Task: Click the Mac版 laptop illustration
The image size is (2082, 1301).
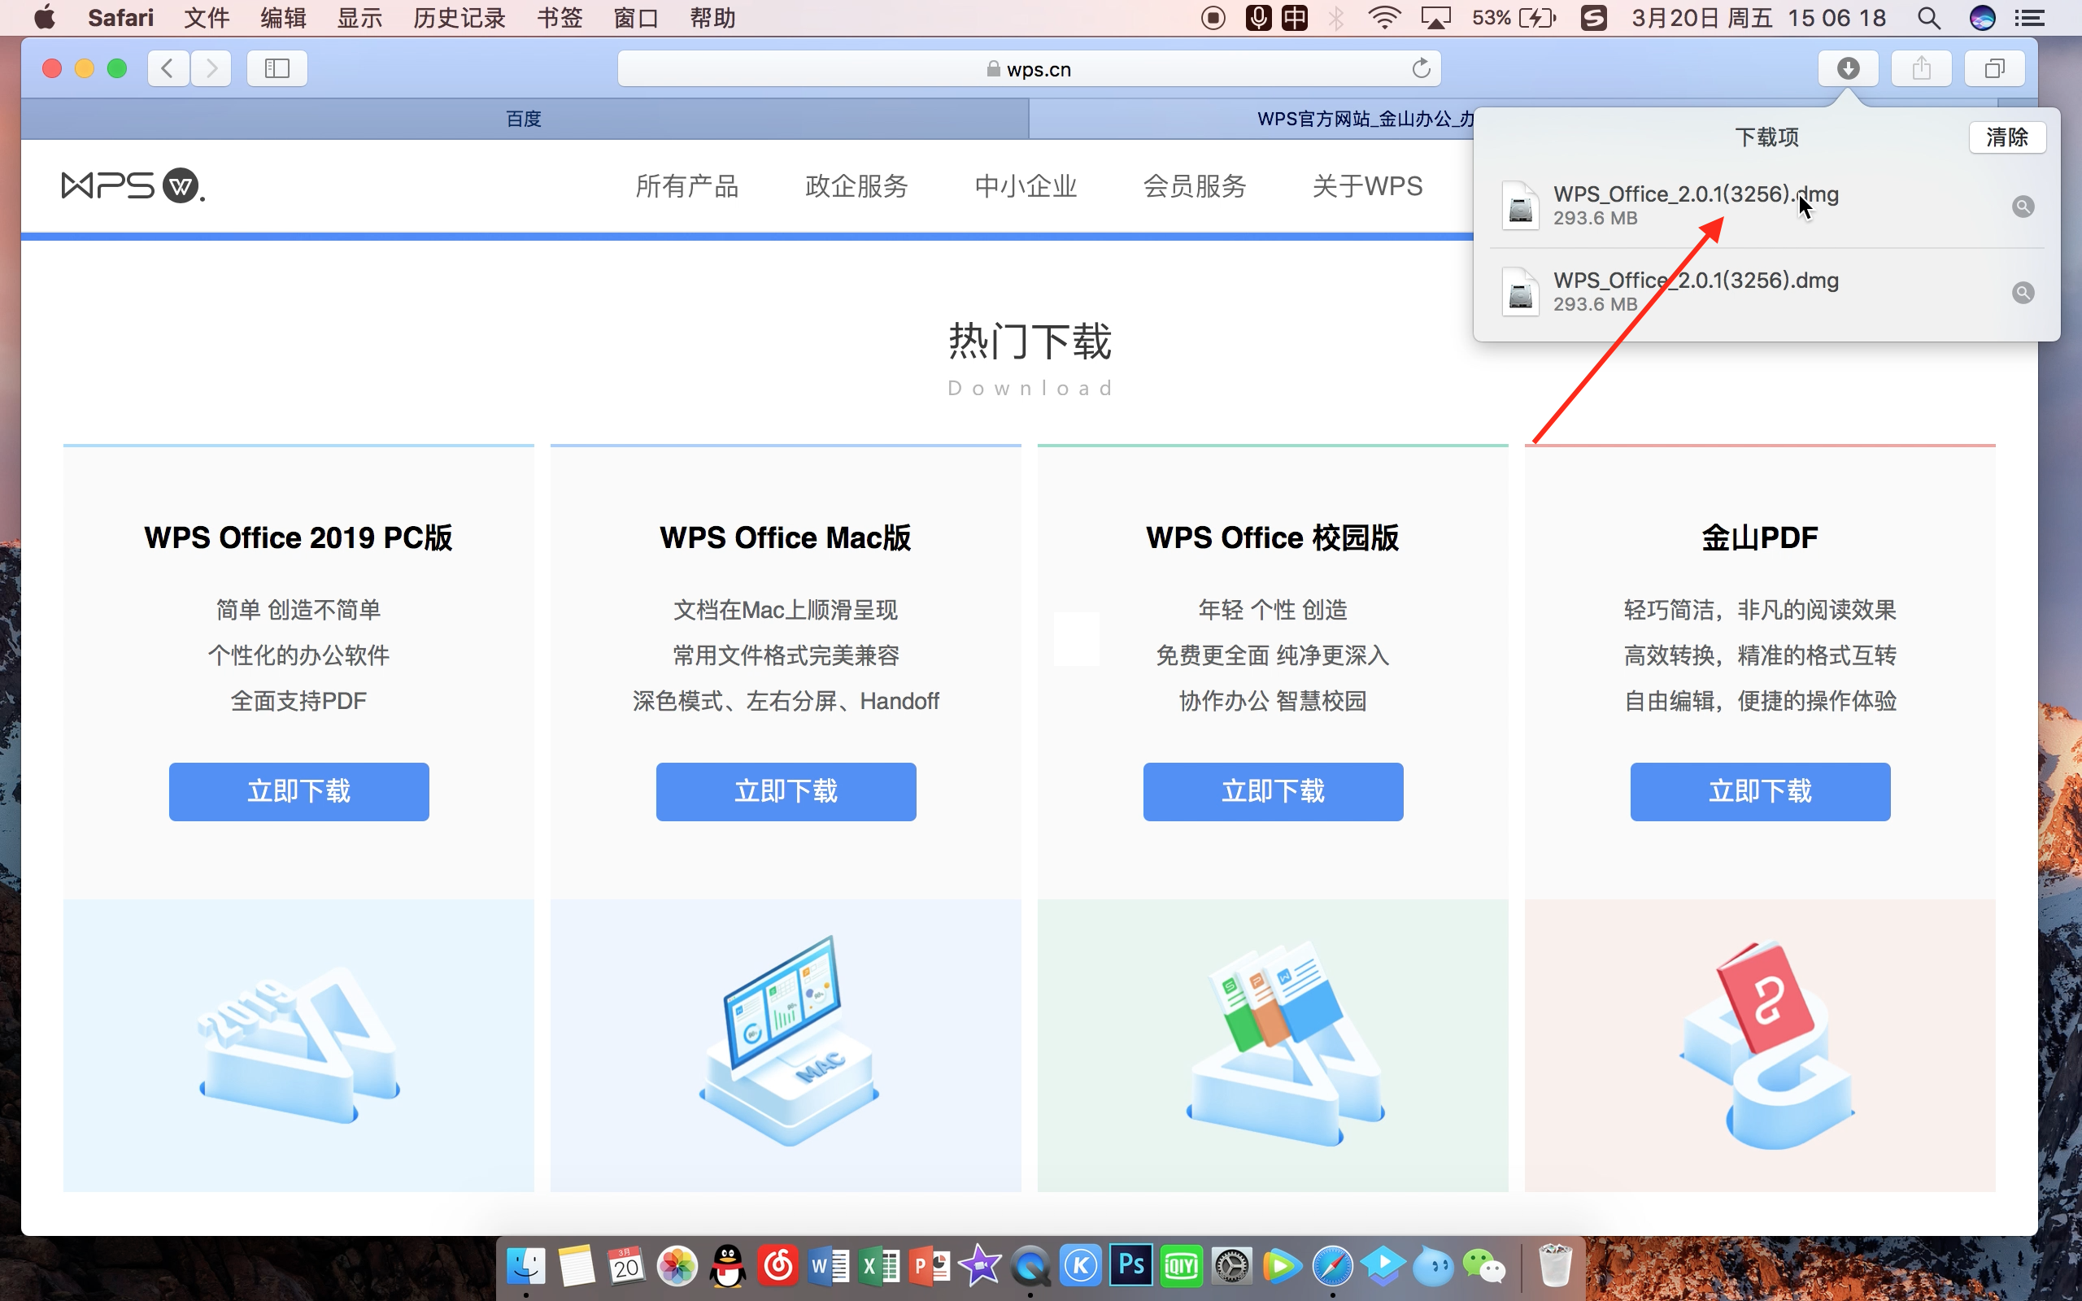Action: pos(788,1039)
